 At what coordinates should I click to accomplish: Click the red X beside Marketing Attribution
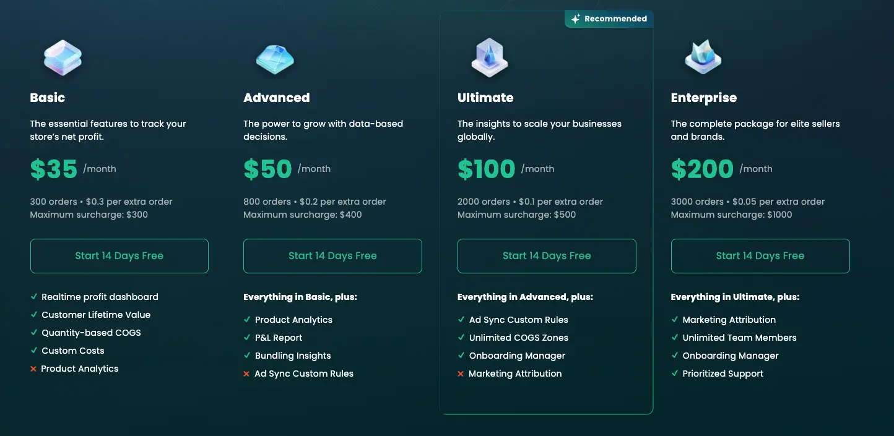tap(461, 374)
